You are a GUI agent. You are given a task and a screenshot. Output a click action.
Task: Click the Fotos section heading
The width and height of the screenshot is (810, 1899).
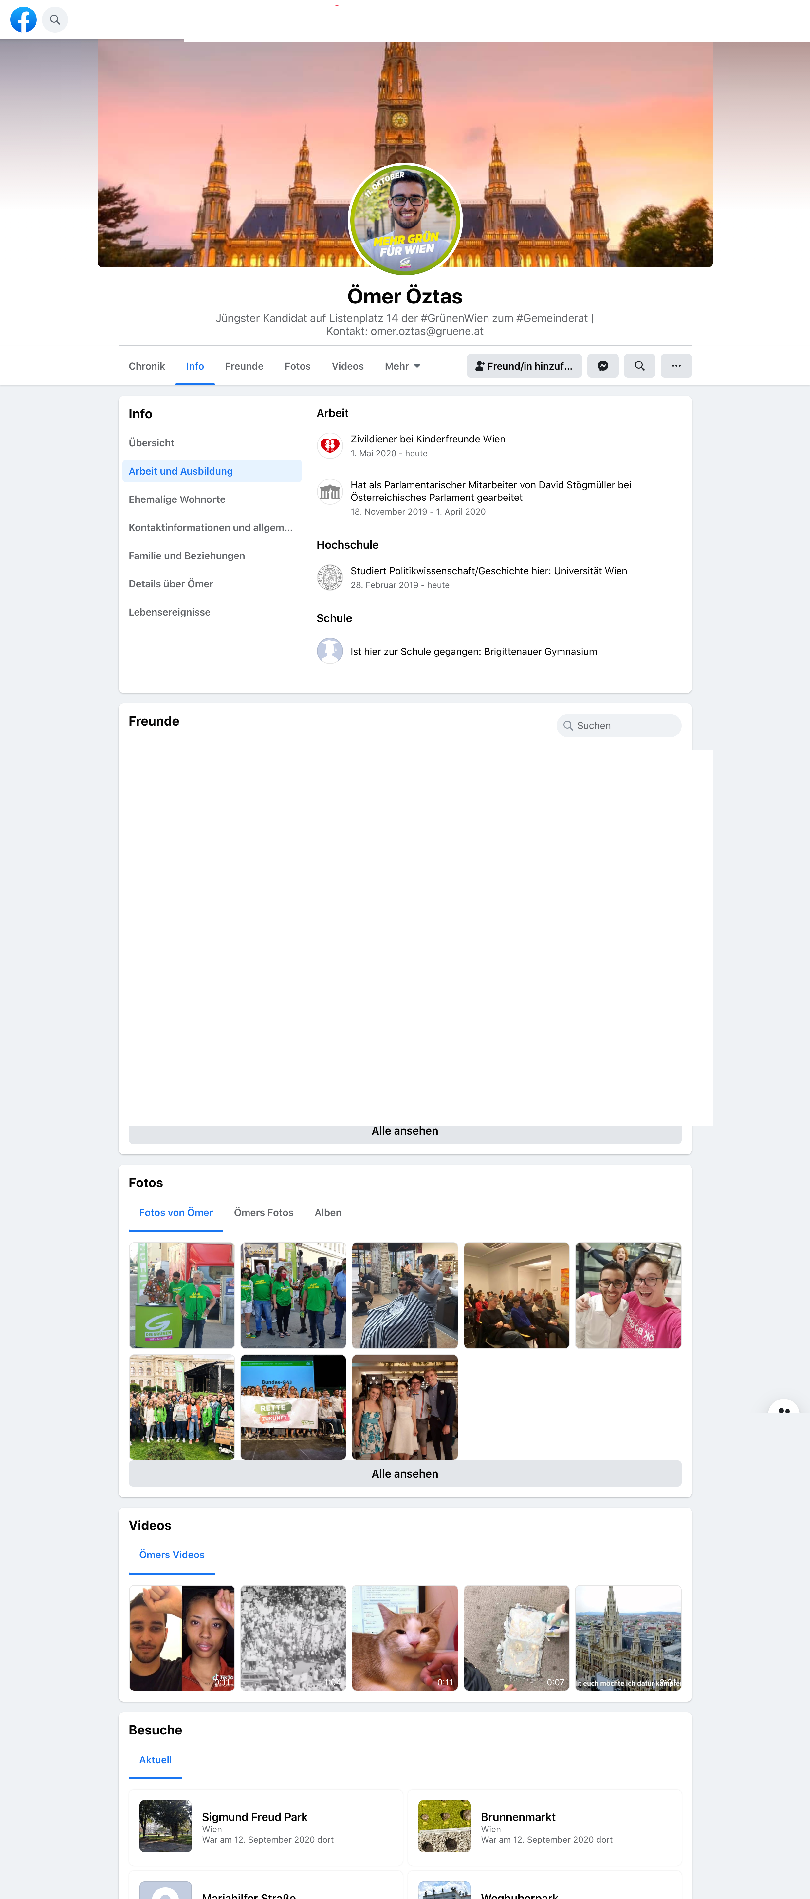point(146,1183)
